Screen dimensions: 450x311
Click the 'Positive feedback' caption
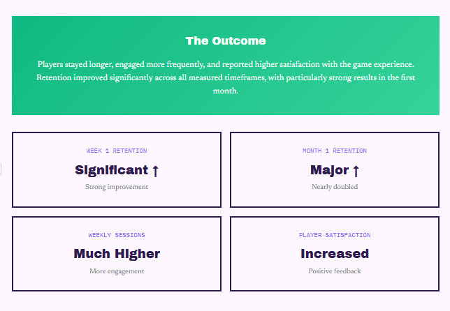(334, 271)
